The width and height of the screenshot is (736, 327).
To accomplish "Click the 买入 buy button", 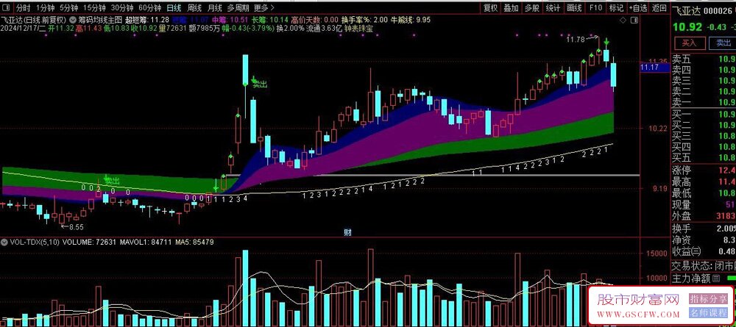I will (689, 43).
